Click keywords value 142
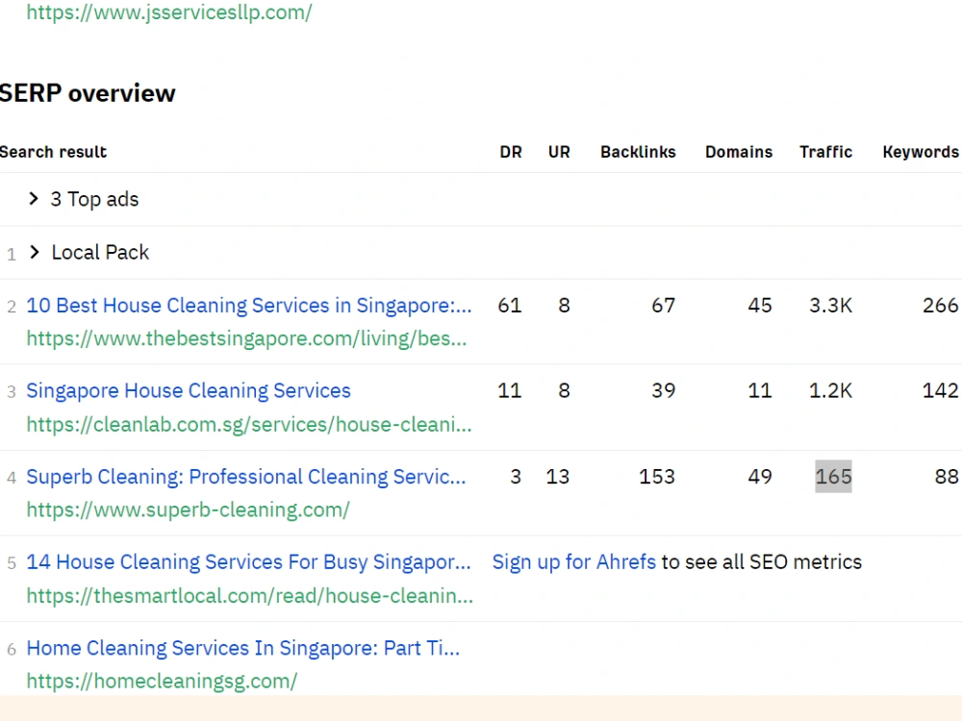This screenshot has height=721, width=962. point(941,390)
